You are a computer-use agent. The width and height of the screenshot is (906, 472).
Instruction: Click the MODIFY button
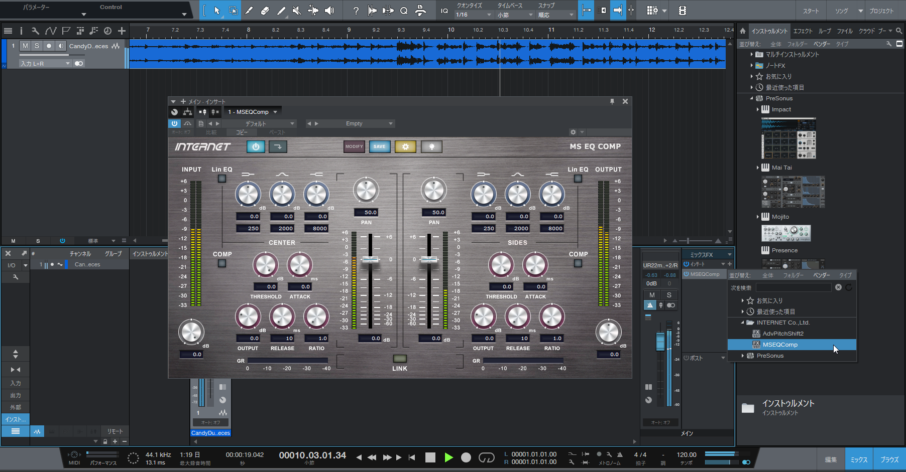click(354, 146)
